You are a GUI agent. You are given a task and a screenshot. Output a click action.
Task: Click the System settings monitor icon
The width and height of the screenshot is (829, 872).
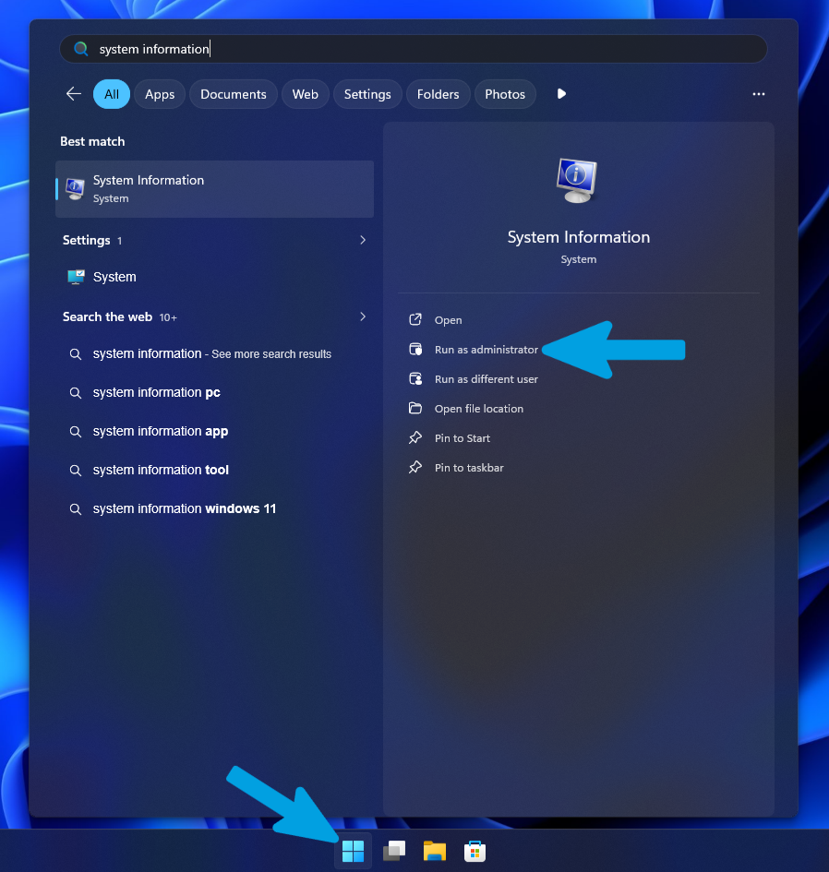tap(76, 277)
